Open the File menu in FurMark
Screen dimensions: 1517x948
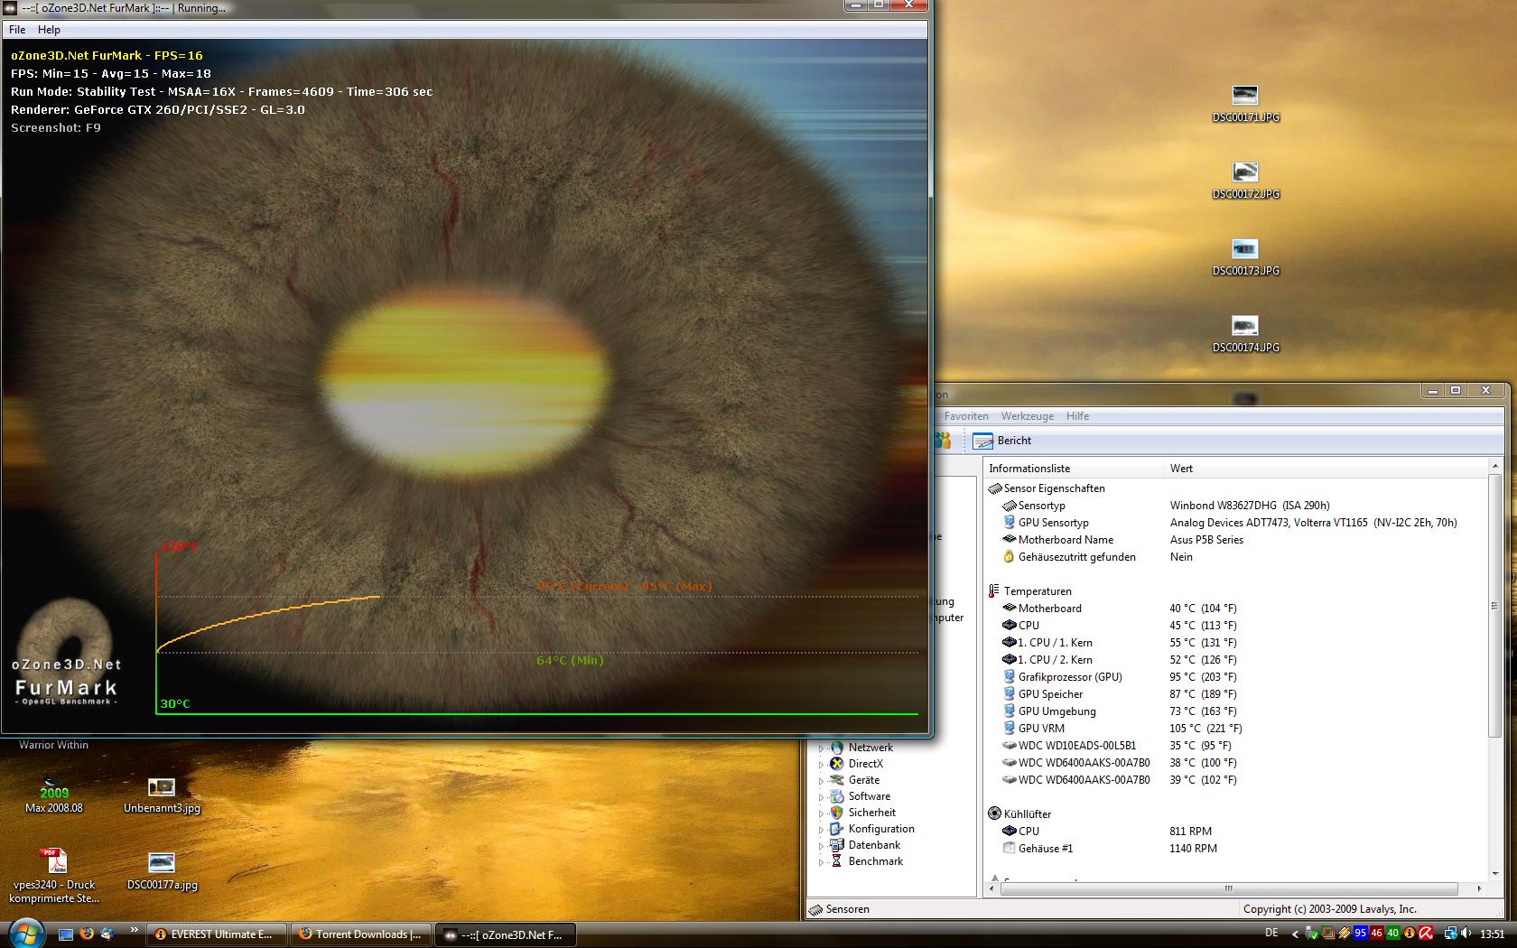click(17, 30)
